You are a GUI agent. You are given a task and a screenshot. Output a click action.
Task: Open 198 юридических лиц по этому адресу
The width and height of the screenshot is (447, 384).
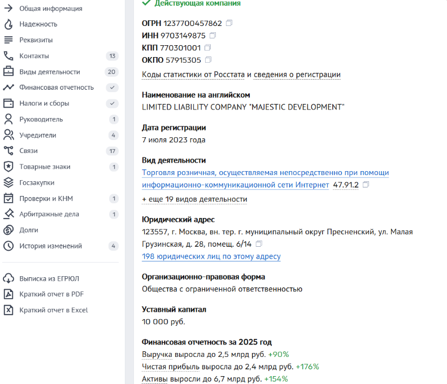[x=211, y=256]
